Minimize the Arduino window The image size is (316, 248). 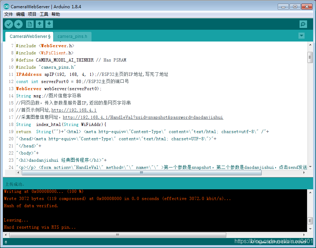pyautogui.click(x=283, y=7)
